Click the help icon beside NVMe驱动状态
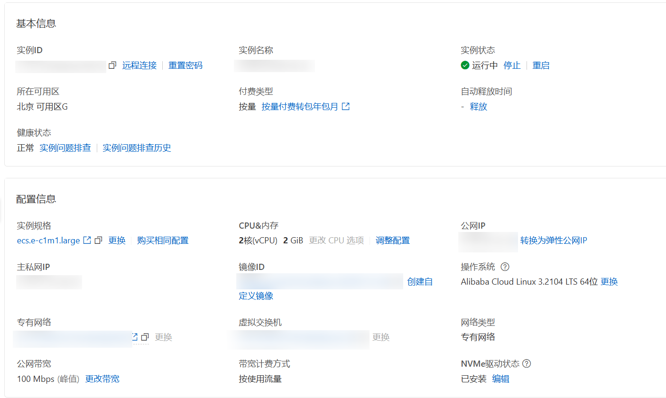The height and width of the screenshot is (398, 666). (x=526, y=364)
